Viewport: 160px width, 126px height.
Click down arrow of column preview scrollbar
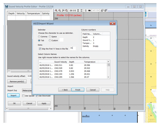[x=108, y=77]
